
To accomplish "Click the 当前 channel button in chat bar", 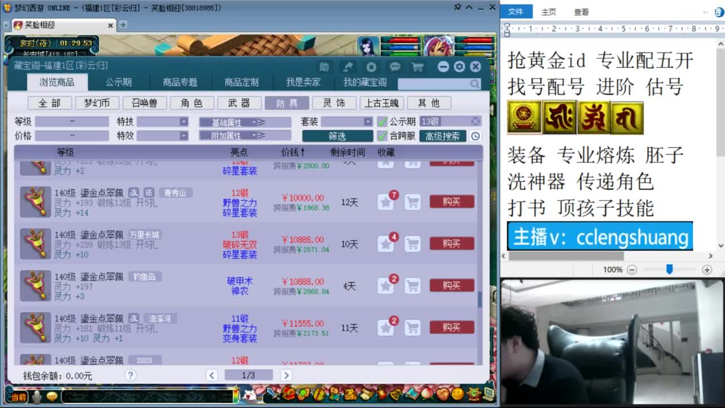I will (x=18, y=397).
